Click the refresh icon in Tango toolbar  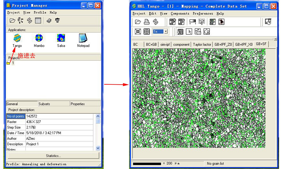click(156, 22)
